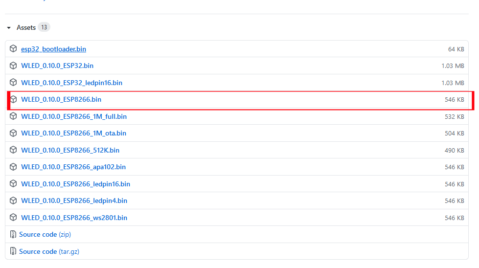Download WLED_0.10.0_ESP8266_ledpin16.bin
This screenshot has width=479, height=268.
coord(75,184)
